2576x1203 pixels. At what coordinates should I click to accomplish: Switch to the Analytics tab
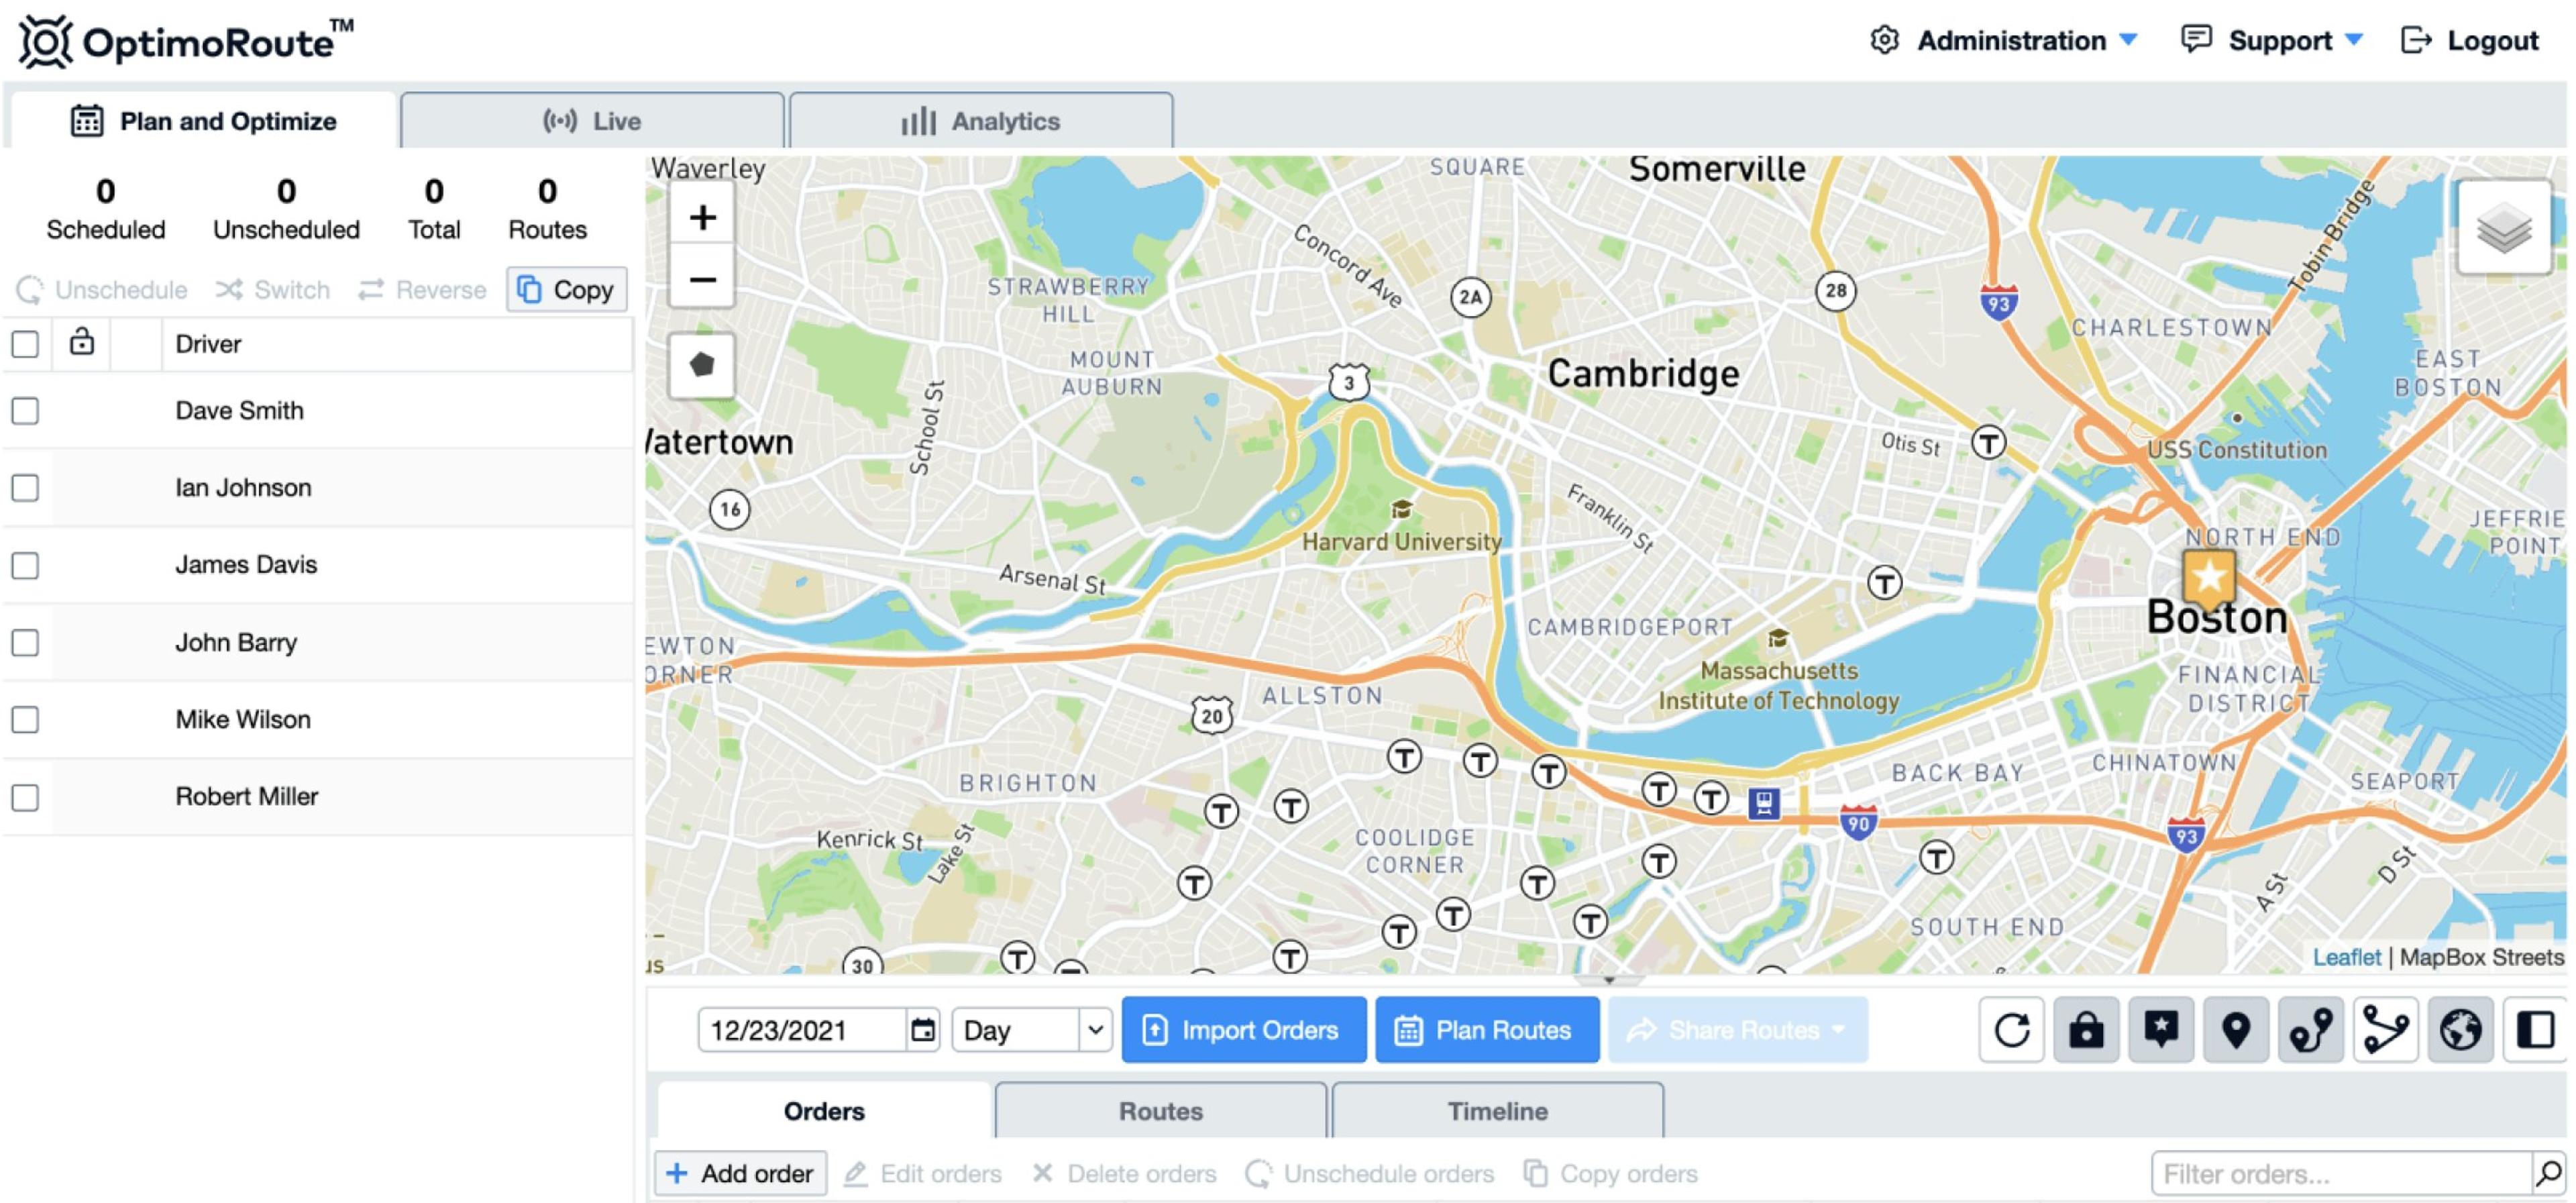[981, 120]
